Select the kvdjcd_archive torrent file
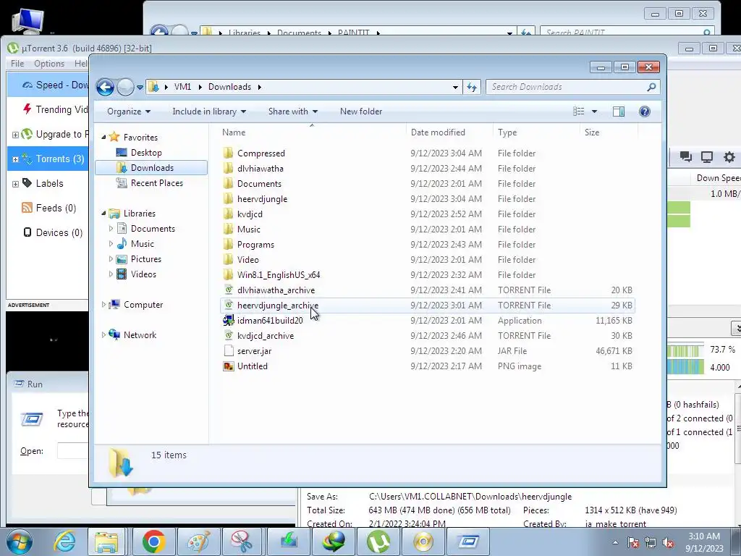Image resolution: width=741 pixels, height=556 pixels. (x=266, y=336)
